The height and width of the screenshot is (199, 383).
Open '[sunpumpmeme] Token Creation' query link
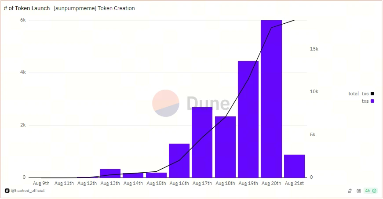[x=94, y=8]
